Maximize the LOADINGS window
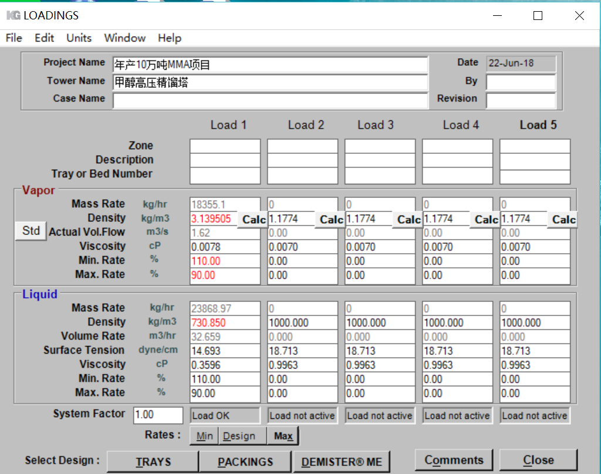The height and width of the screenshot is (474, 601). coord(538,15)
